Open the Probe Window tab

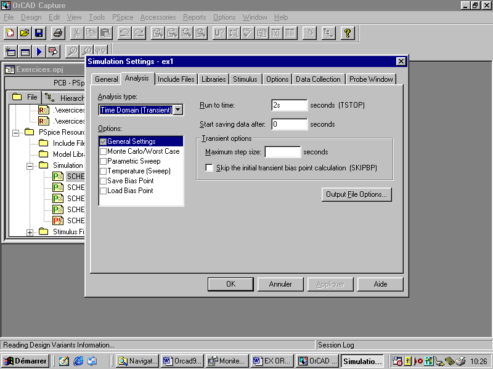tap(371, 79)
